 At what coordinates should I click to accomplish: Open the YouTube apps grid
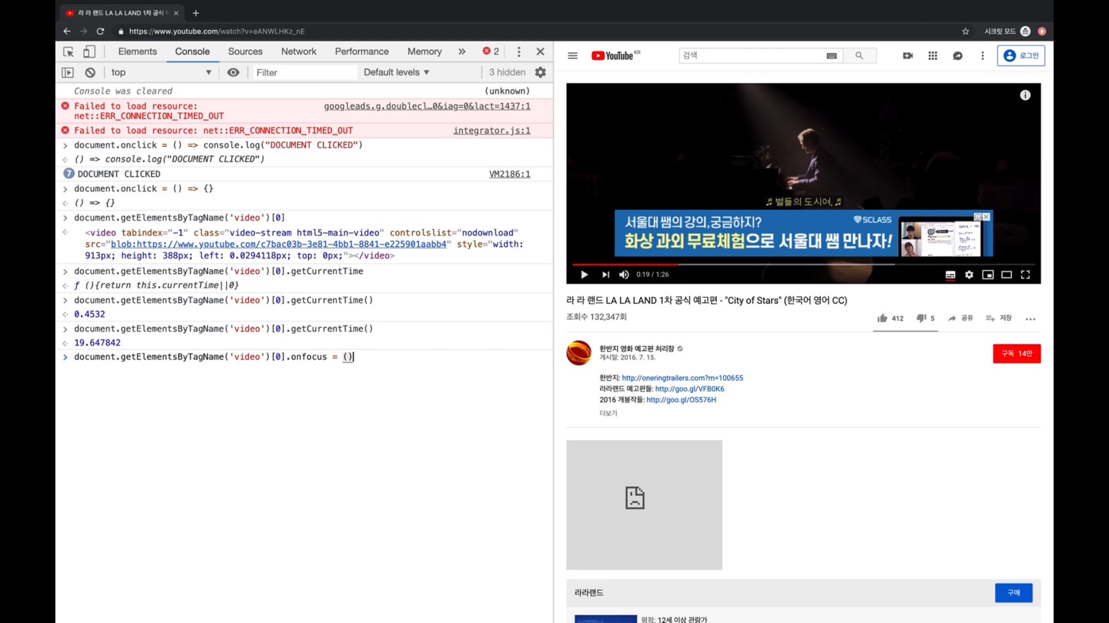click(x=933, y=55)
